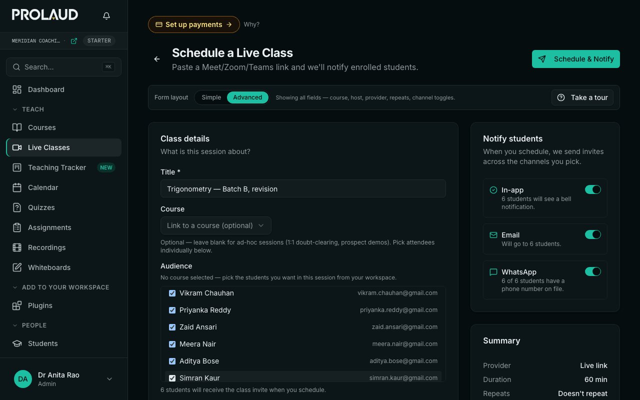Collapse the PEOPLE section
This screenshot has width=640, height=400.
click(x=29, y=325)
